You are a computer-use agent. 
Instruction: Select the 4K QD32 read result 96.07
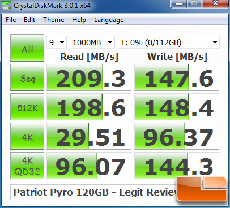(89, 166)
